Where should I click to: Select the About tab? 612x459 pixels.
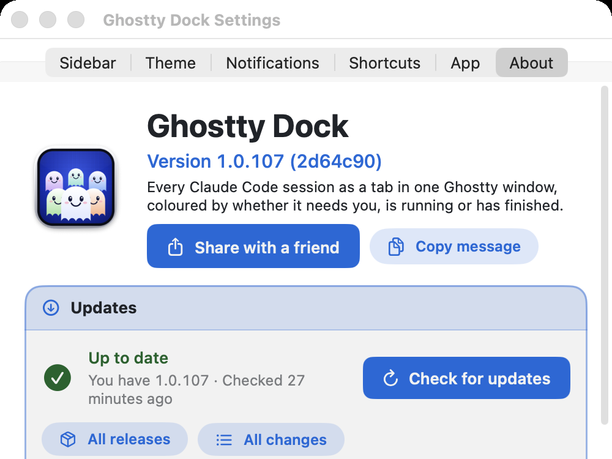pyautogui.click(x=531, y=63)
